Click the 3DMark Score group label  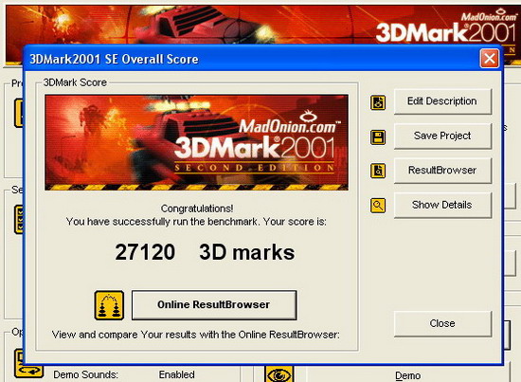[x=75, y=82]
